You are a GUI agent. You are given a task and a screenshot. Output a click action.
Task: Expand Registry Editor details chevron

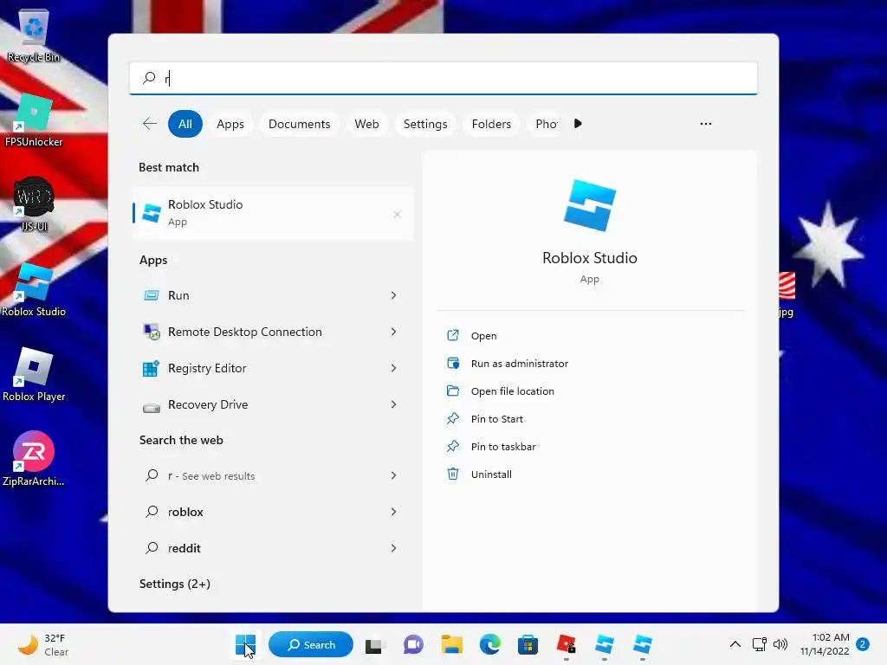(394, 368)
